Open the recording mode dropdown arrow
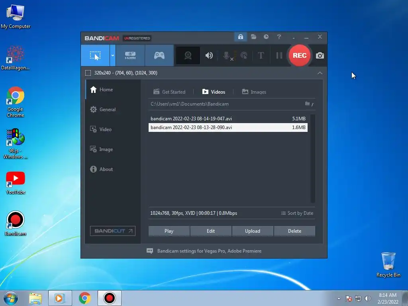 [113, 55]
